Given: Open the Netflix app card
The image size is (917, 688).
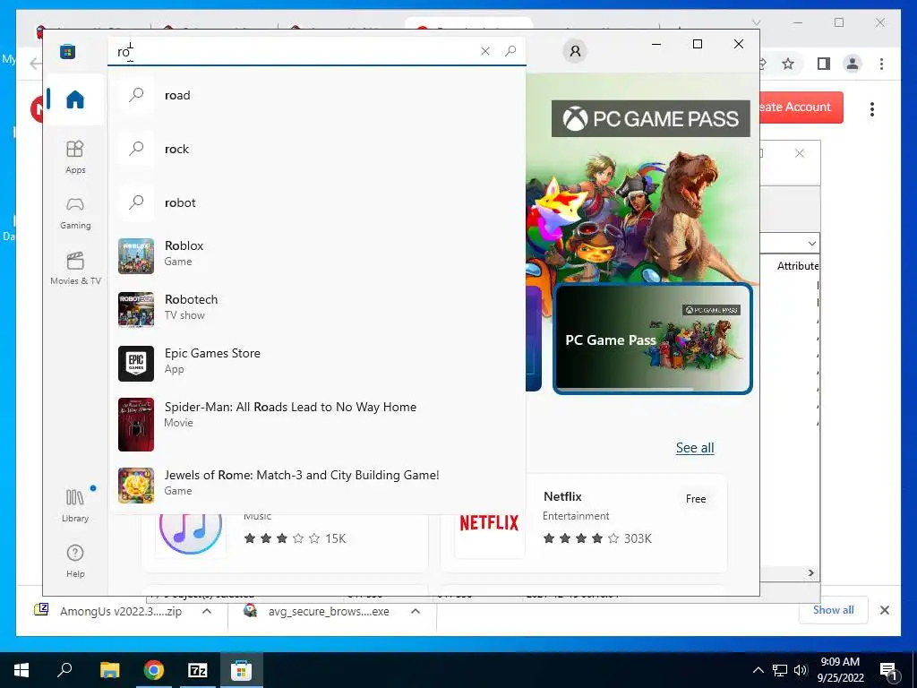Looking at the screenshot, I should [x=584, y=522].
